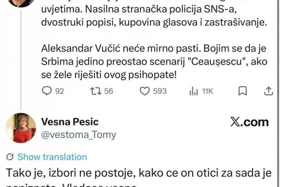Click the translation icon beside Show translation
The image size is (281, 187).
(10, 157)
